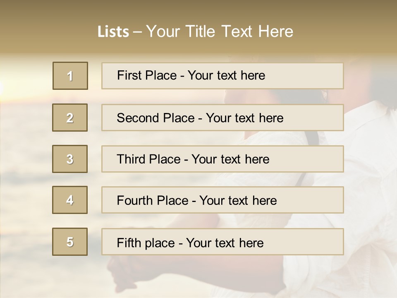This screenshot has width=397, height=298.
Task: Click the Third Place text bar
Action: click(x=222, y=159)
